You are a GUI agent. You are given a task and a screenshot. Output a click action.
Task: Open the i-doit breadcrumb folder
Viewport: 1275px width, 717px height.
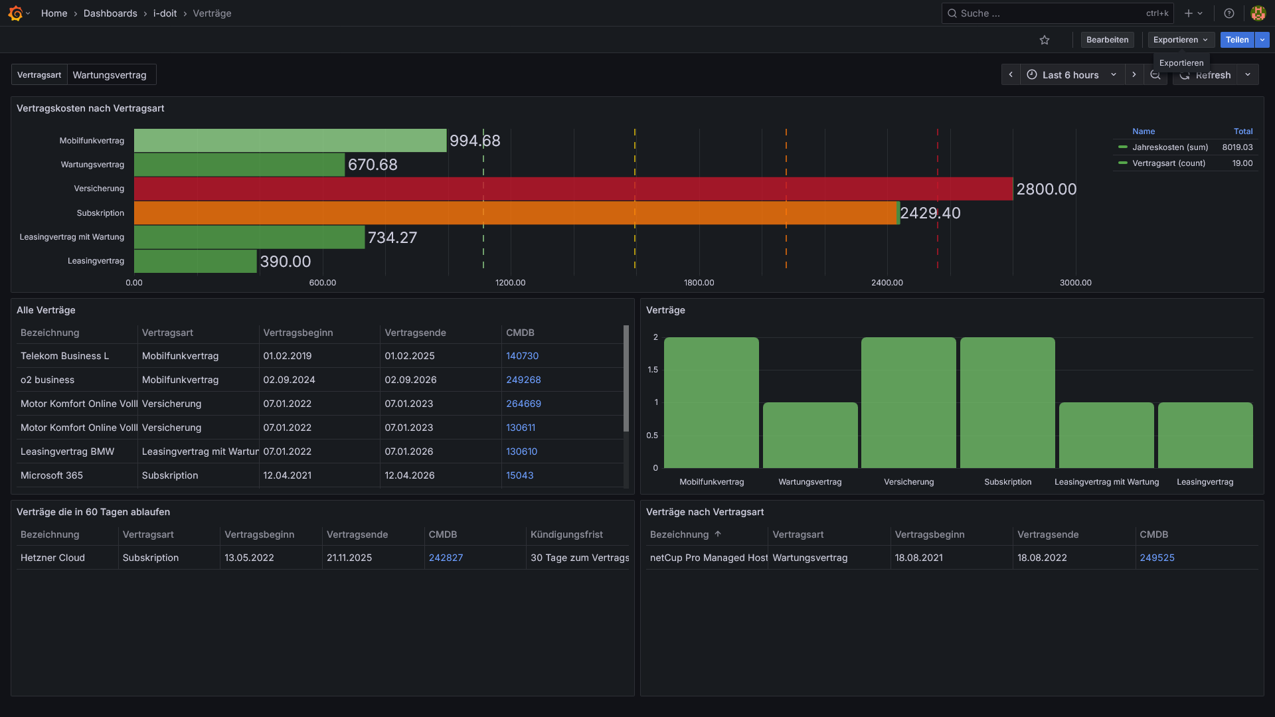tap(165, 13)
